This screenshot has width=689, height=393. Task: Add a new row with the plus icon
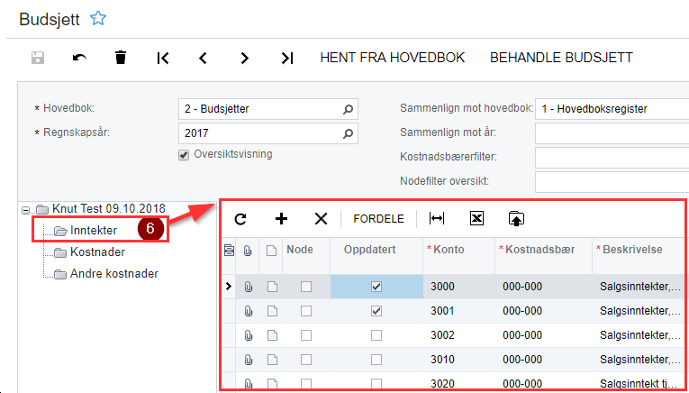[281, 218]
